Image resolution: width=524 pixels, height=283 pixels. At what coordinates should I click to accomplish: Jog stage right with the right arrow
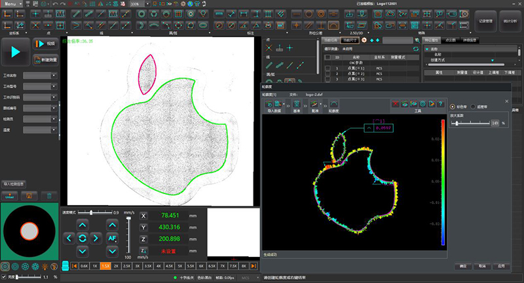pyautogui.click(x=96, y=238)
